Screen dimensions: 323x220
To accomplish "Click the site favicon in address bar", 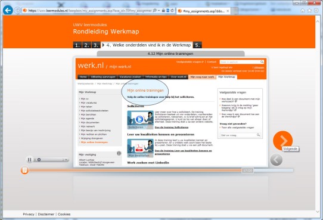I will [25, 10].
